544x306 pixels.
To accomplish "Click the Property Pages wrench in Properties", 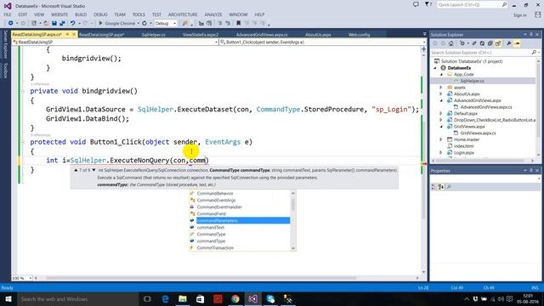I will (449, 187).
